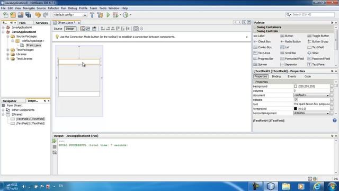
Task: Collapse the Source Packages node
Action: [x=8, y=37]
